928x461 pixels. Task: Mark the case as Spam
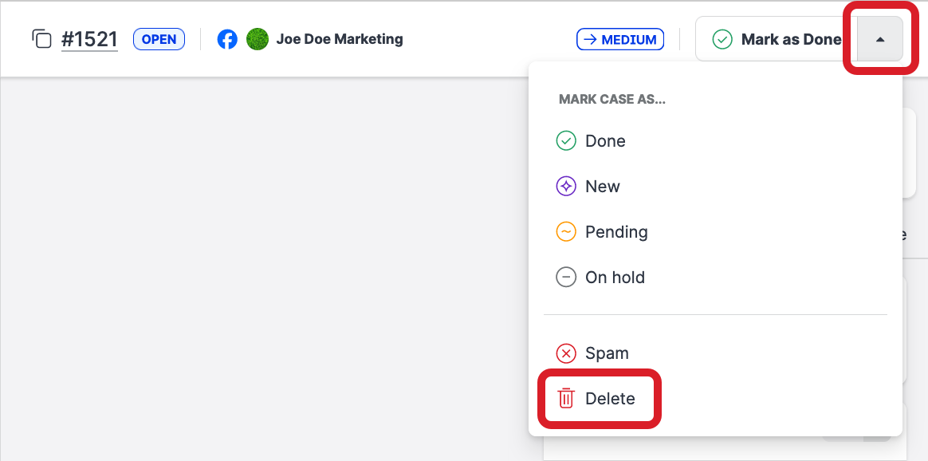pyautogui.click(x=607, y=353)
